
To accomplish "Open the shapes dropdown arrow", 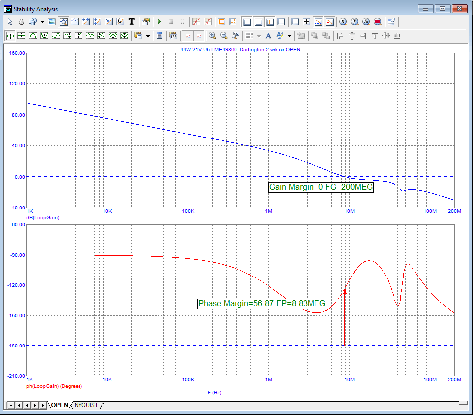I will click(42, 22).
